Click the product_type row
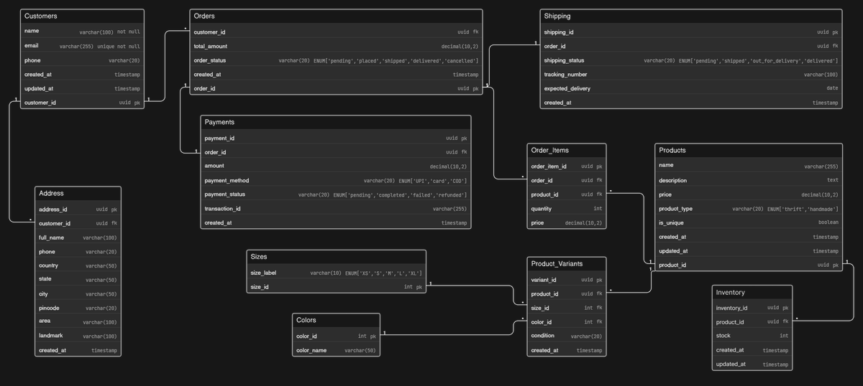 tap(749, 209)
